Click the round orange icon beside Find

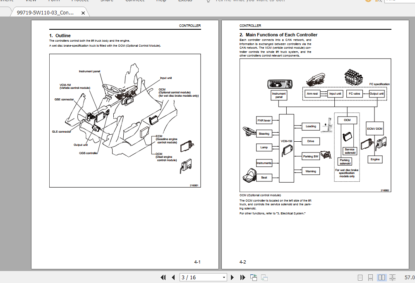[x=368, y=2]
